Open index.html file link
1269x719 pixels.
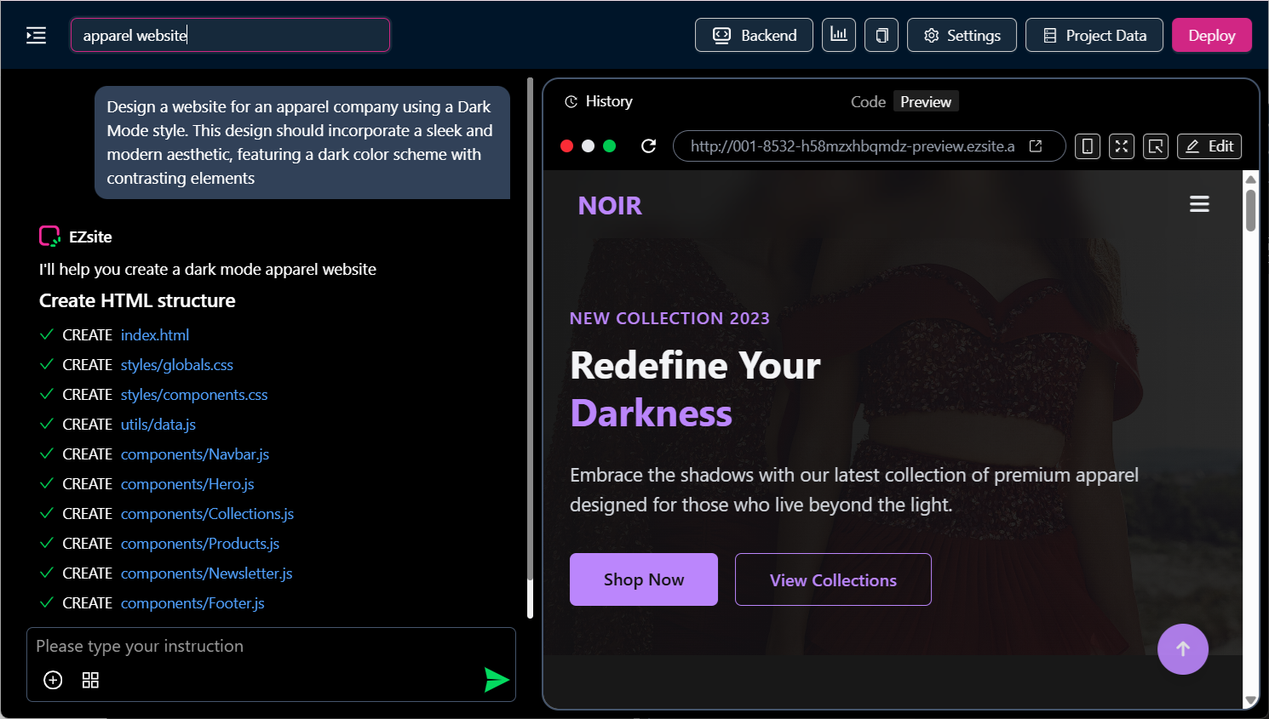[155, 335]
